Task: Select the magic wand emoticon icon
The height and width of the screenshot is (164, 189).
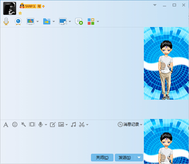Action: [24, 124]
